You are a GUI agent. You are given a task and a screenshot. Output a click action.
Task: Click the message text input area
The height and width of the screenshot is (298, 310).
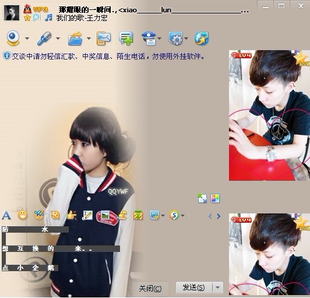(x=112, y=250)
